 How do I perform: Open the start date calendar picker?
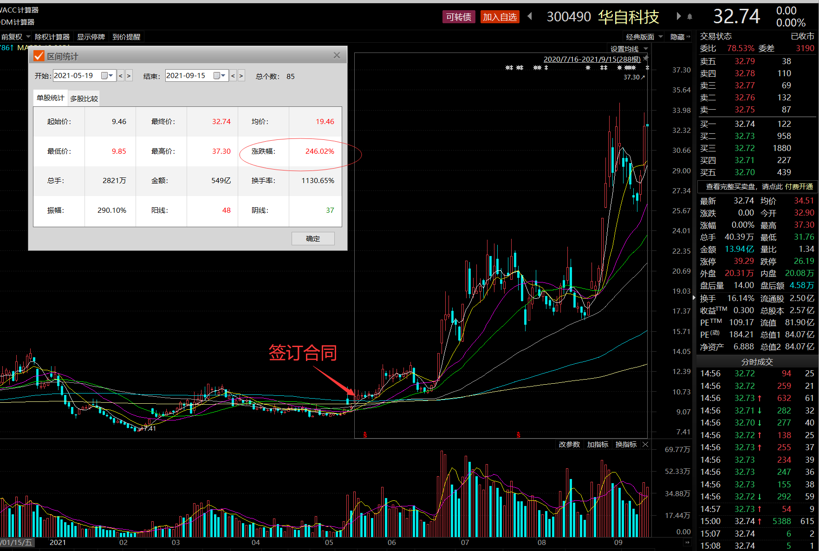pyautogui.click(x=107, y=76)
